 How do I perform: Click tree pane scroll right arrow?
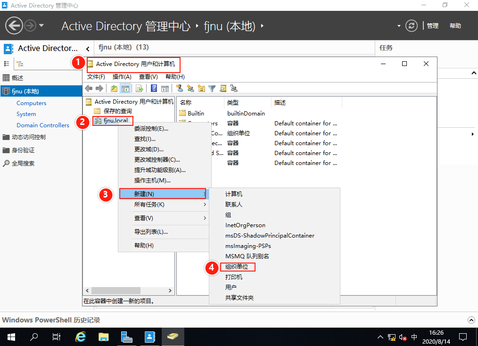(x=170, y=290)
